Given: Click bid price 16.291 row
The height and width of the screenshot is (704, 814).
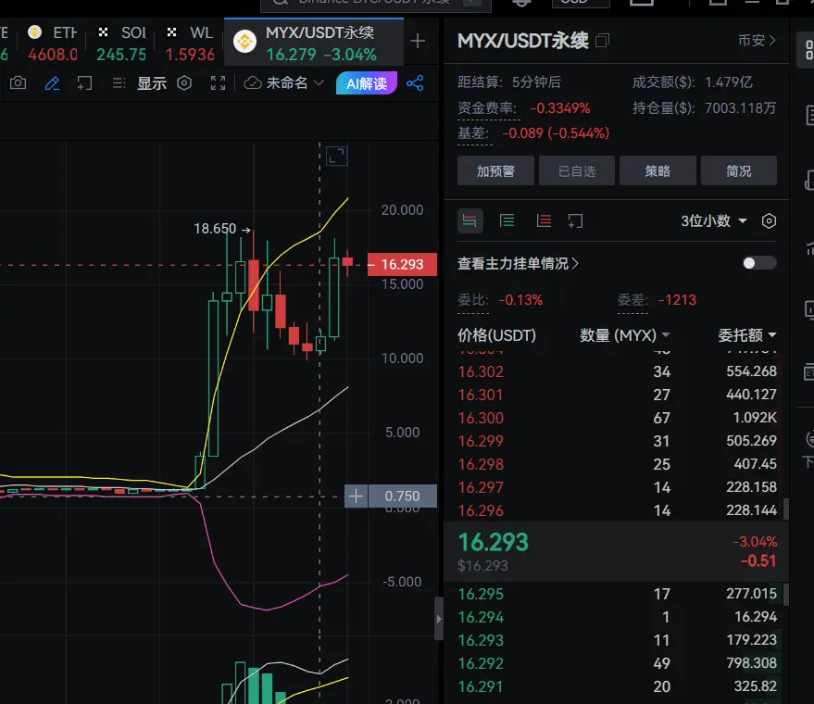Looking at the screenshot, I should [x=617, y=686].
